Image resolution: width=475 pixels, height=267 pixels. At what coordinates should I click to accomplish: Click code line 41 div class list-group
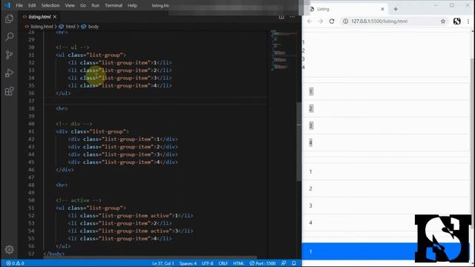92,131
